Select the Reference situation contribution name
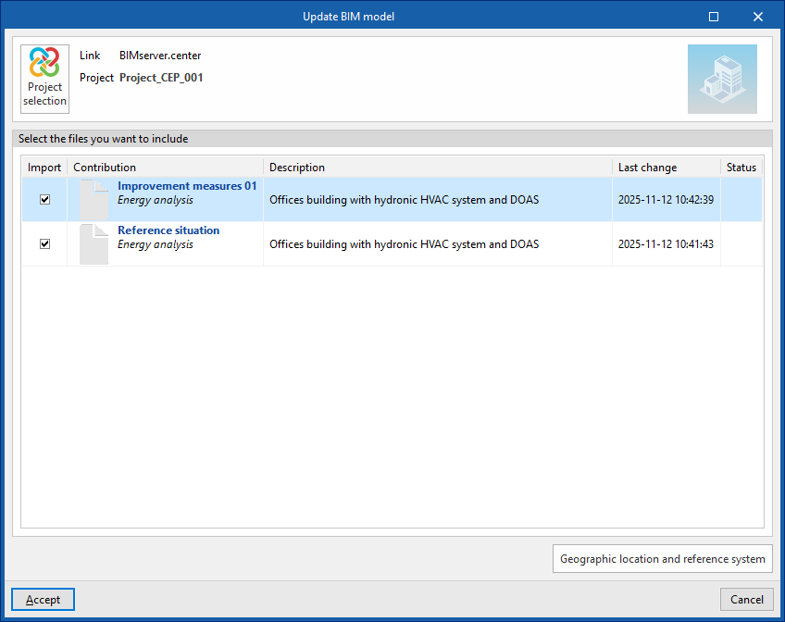The height and width of the screenshot is (622, 785). (x=168, y=230)
